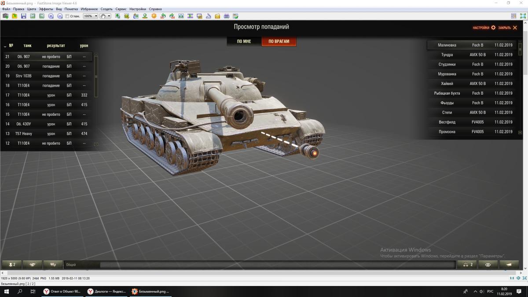Click the Zoom Out magnifier icon
Screen dimensions: 528x297
[60, 16]
